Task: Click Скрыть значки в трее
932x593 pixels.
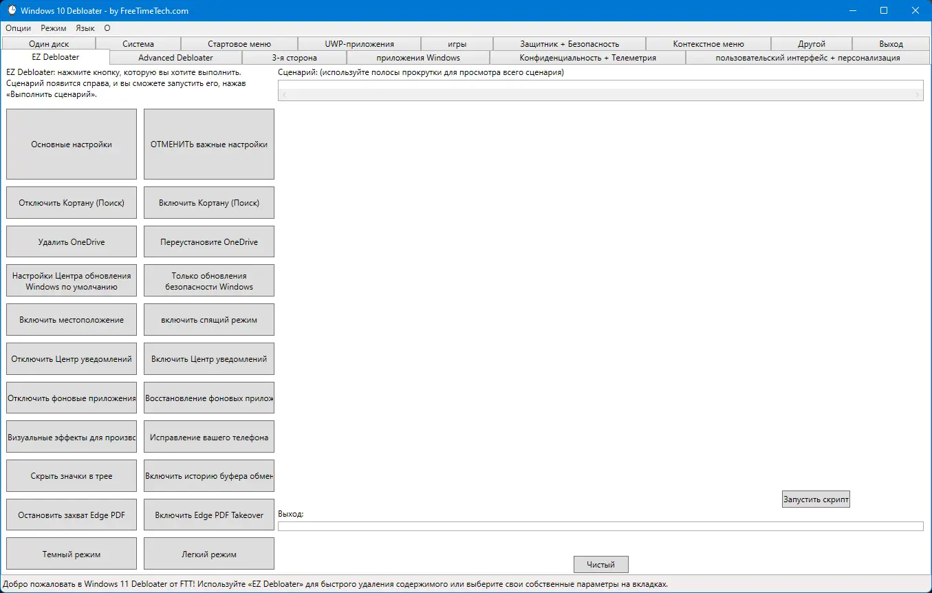Action: [72, 476]
